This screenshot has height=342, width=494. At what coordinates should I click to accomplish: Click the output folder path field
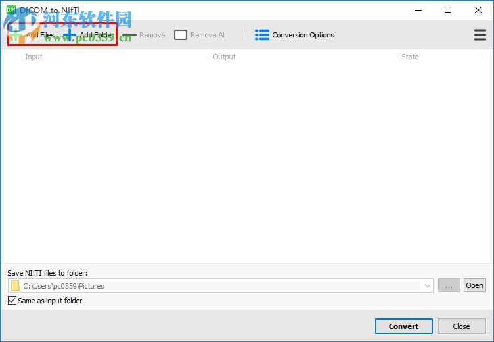[221, 286]
